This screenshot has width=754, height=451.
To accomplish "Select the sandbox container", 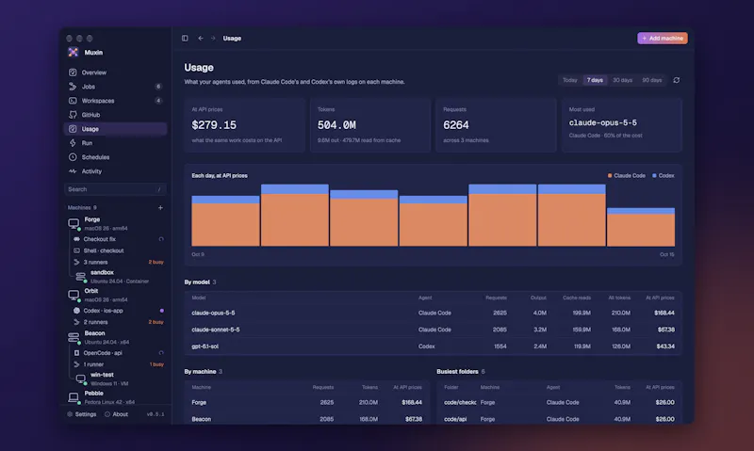I will point(121,276).
